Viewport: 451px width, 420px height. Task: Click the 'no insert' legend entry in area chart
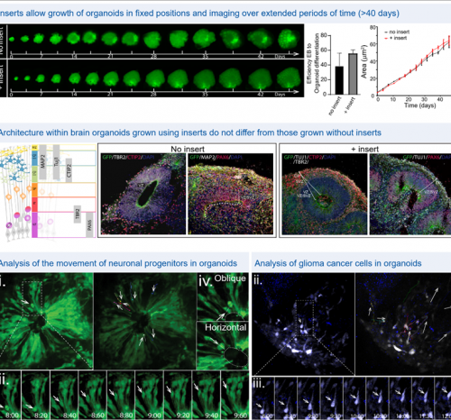tap(397, 32)
